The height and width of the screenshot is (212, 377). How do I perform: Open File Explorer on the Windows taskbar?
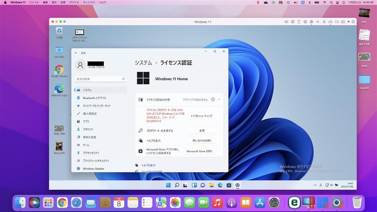coord(211,185)
